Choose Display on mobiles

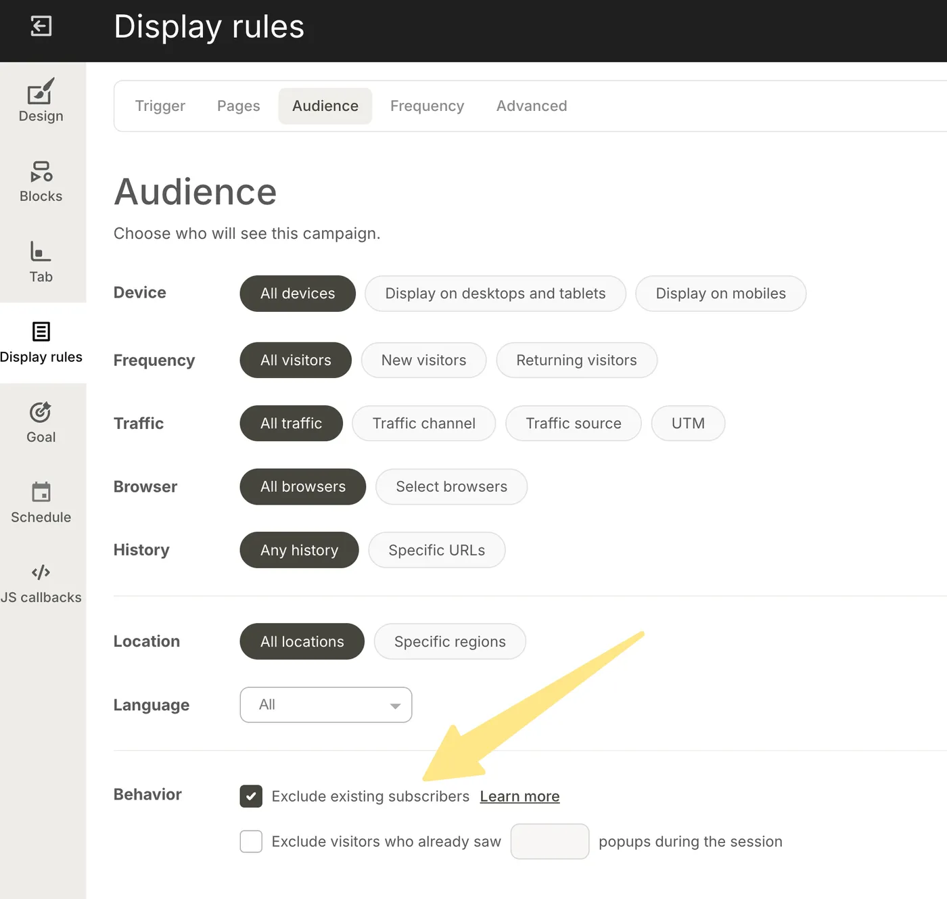[720, 294]
